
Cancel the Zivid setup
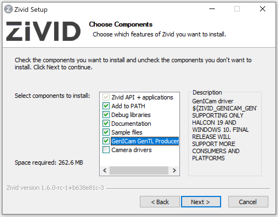pyautogui.click(x=248, y=202)
